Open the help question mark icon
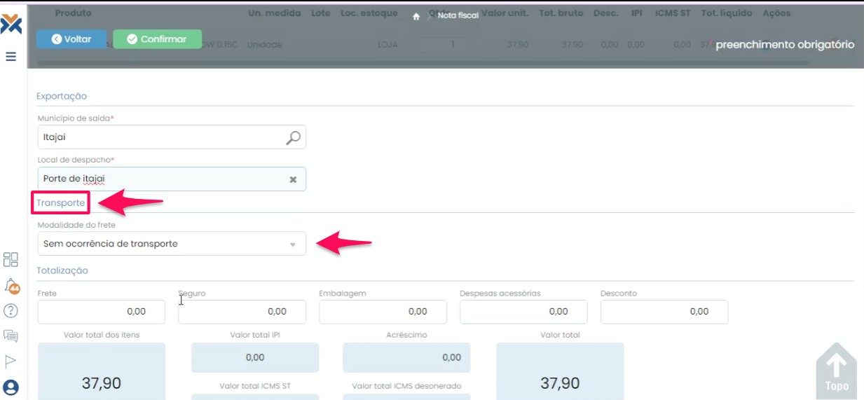The width and height of the screenshot is (864, 400). tap(11, 310)
